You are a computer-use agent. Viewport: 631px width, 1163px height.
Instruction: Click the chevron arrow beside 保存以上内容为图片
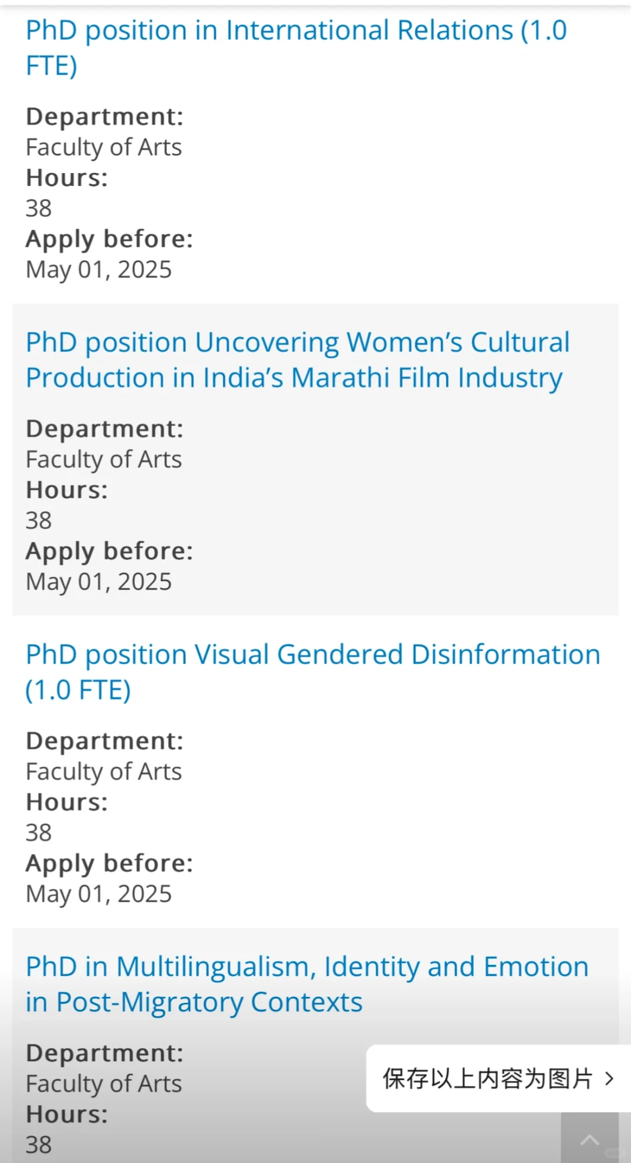point(609,1079)
